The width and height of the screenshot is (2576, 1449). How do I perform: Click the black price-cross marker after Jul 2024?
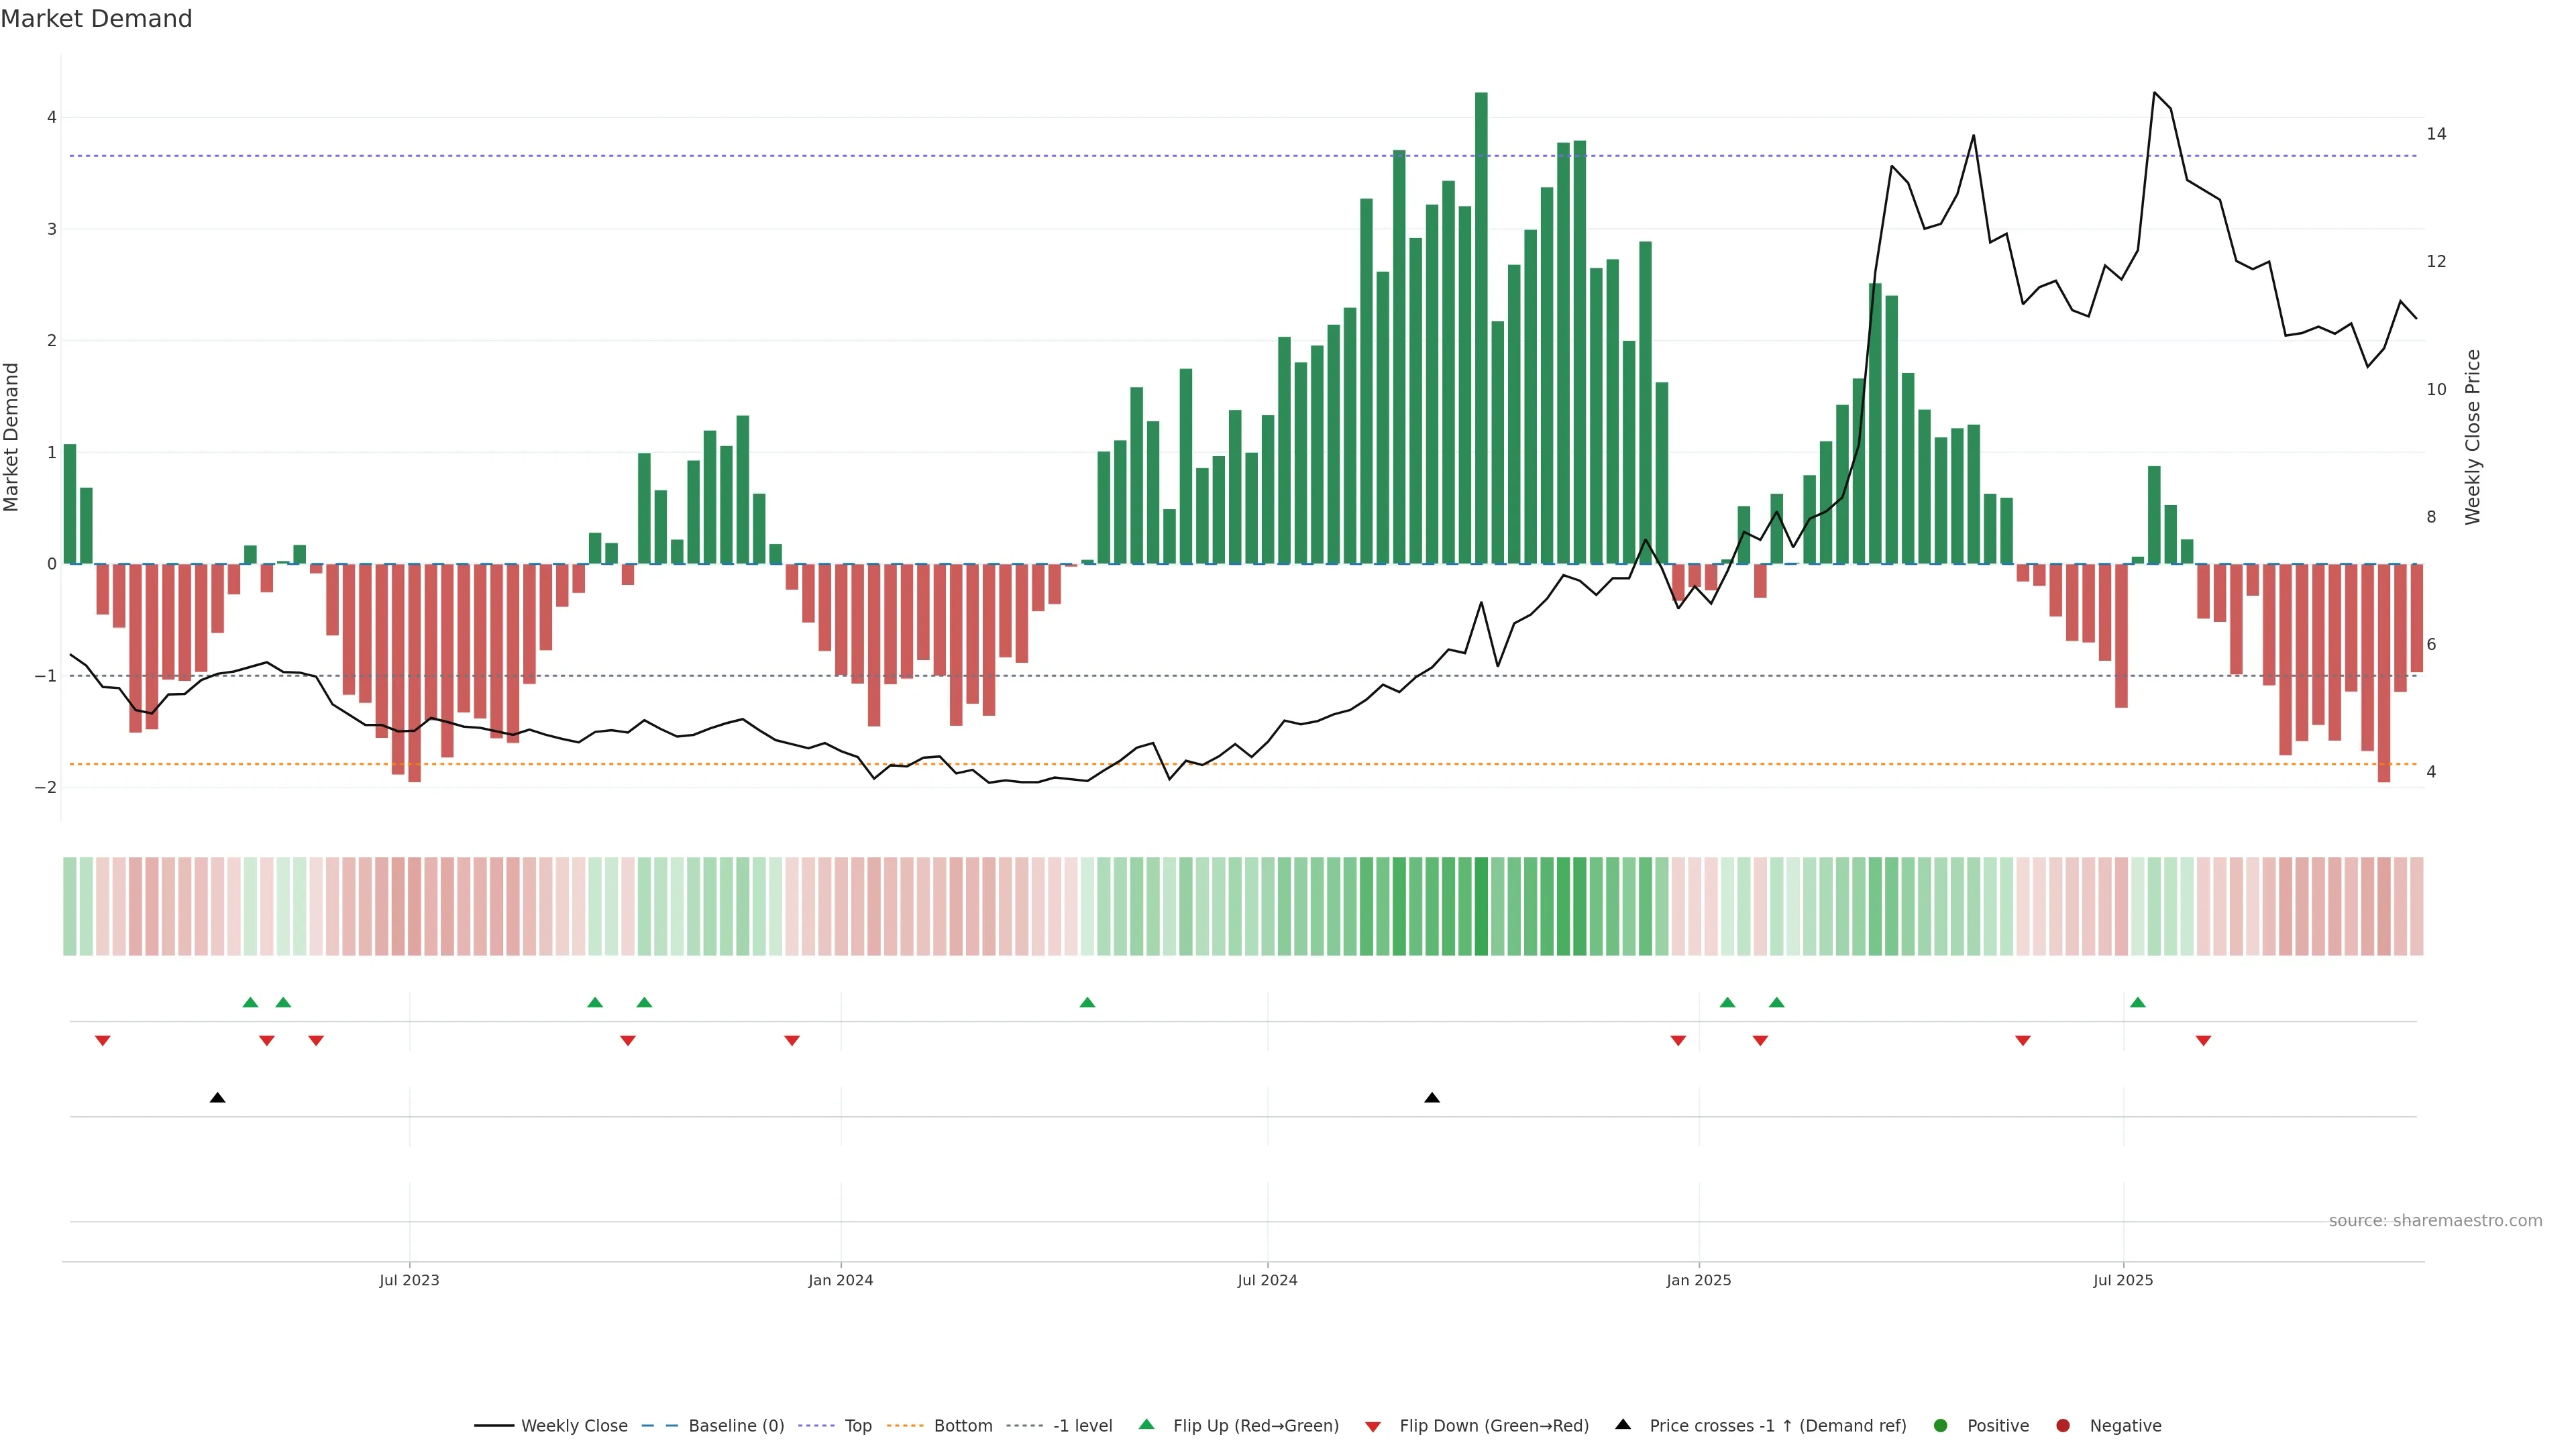1432,1098
